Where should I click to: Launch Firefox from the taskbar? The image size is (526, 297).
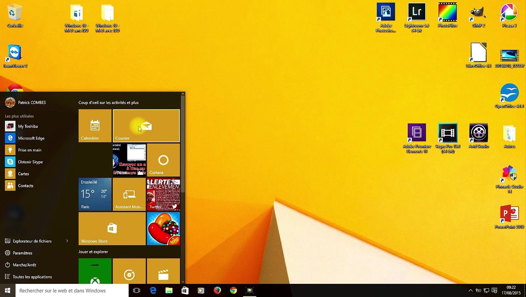pos(217,290)
